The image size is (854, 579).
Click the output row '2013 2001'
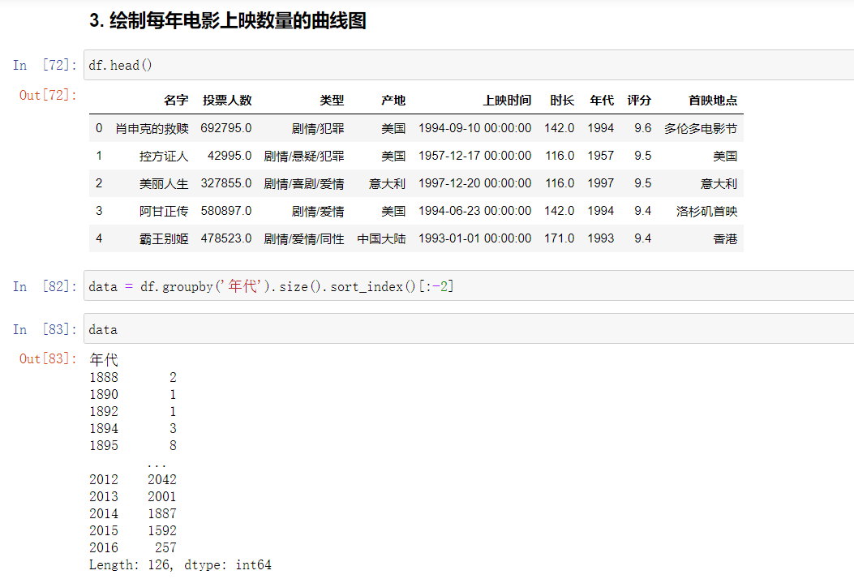(133, 496)
